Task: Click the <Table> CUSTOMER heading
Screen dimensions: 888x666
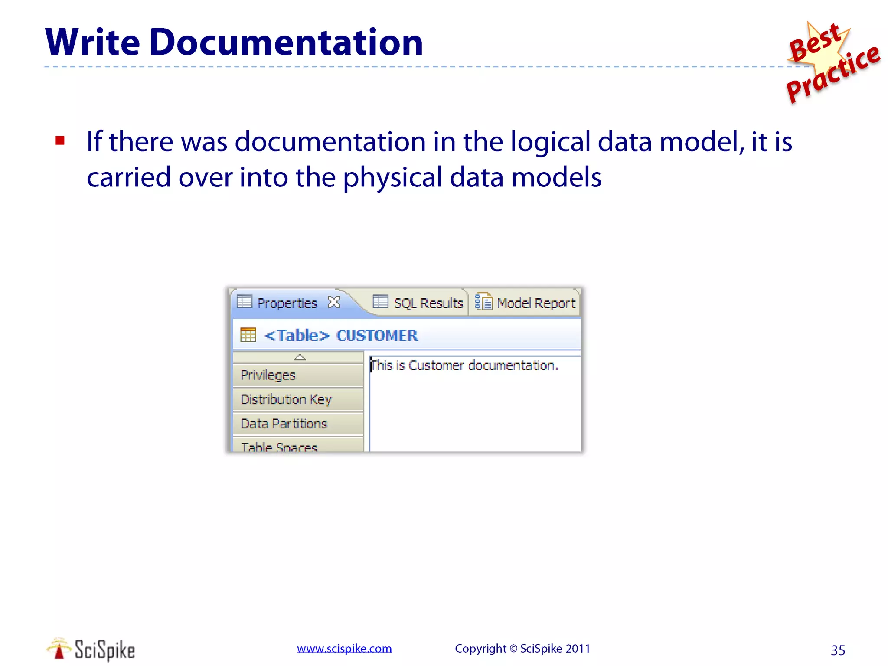Action: 341,335
